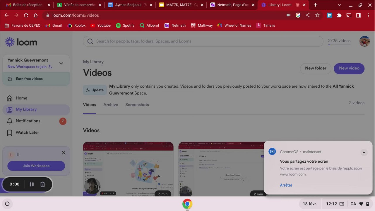Screen dimensions: 375x211
Task: Open the Wheel of Names bookmark
Action: 234,25
